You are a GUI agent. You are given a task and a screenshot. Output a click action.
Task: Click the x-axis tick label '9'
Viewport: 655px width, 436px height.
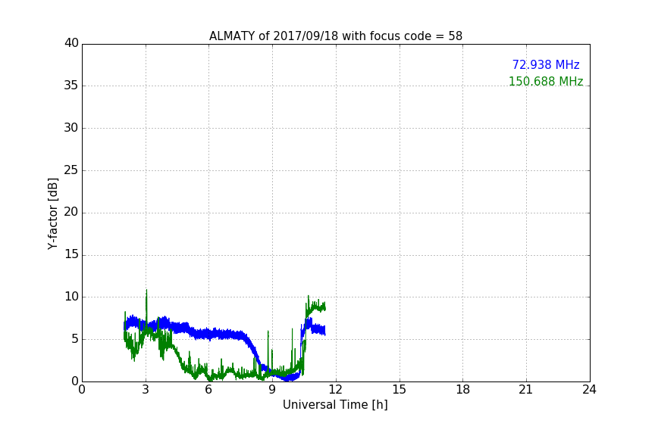pyautogui.click(x=272, y=390)
